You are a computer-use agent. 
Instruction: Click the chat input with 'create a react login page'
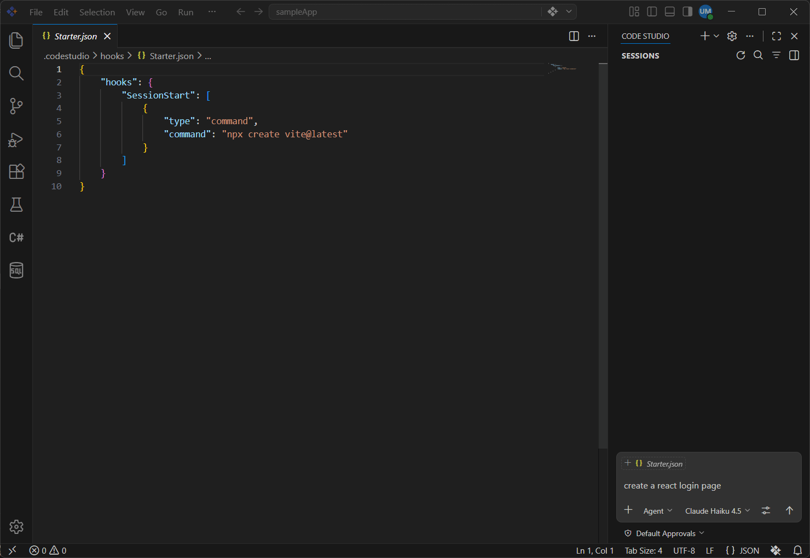pos(709,486)
